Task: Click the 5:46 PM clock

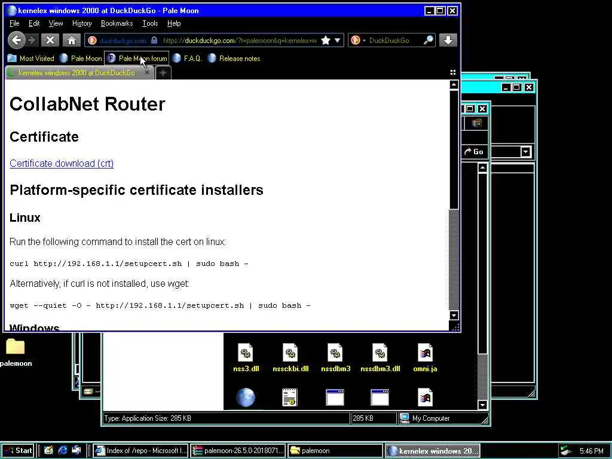Action: point(591,451)
